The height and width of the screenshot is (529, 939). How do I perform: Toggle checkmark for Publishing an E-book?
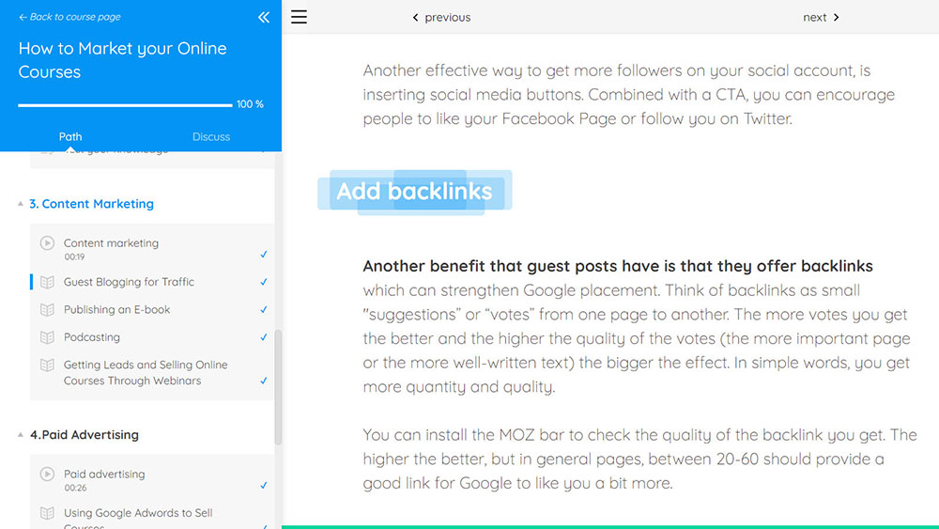(264, 310)
